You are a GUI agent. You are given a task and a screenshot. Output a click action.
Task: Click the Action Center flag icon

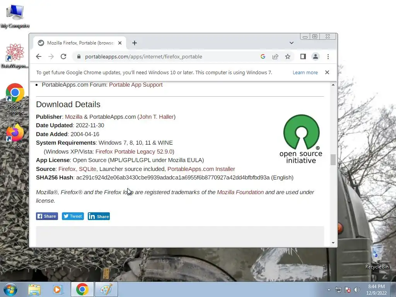[x=348, y=290]
